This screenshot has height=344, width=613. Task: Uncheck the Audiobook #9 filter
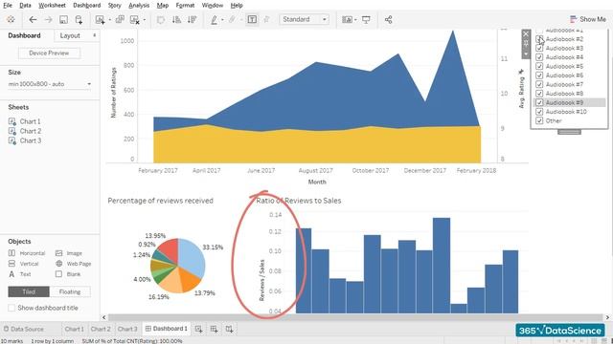point(539,102)
